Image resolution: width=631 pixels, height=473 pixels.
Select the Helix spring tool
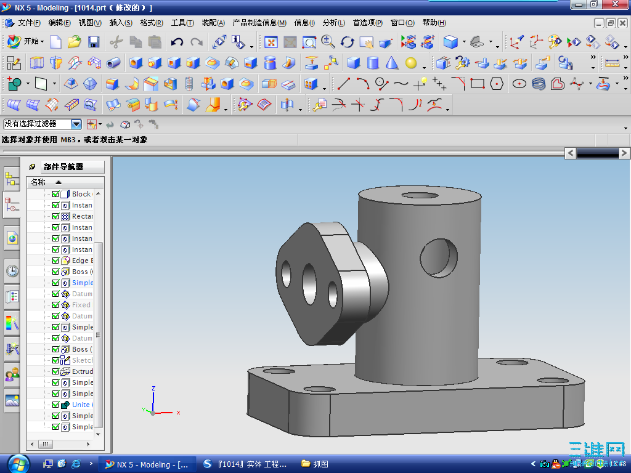[539, 84]
